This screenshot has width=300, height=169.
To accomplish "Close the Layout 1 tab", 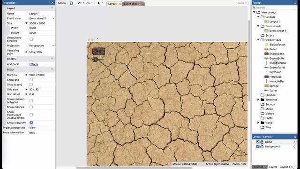I will pyautogui.click(x=120, y=4).
